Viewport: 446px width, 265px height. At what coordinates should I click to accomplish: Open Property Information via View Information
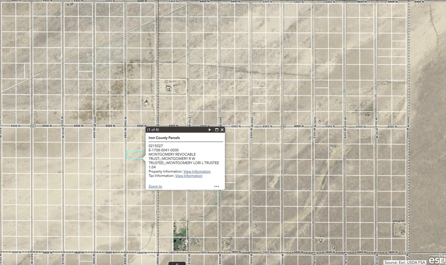pos(197,171)
